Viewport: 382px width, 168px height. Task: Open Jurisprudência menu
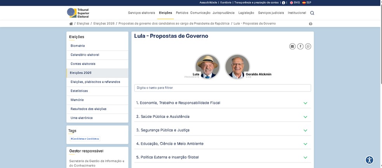coord(223,13)
